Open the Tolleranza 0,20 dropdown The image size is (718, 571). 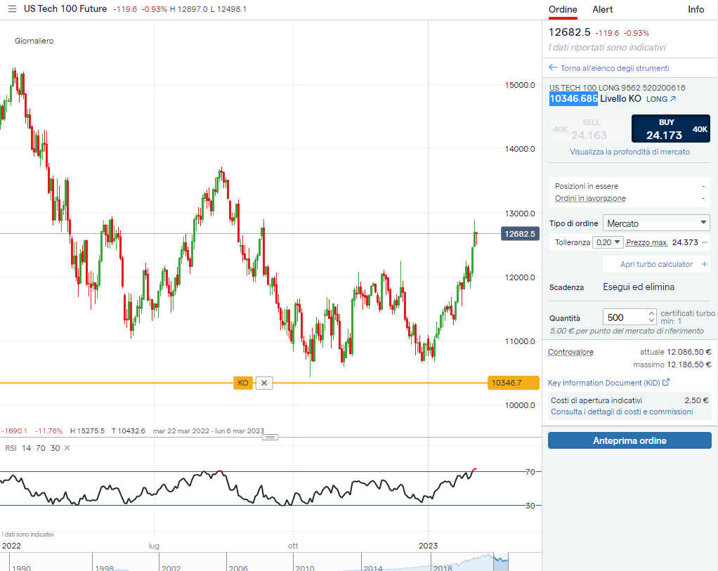(x=608, y=242)
